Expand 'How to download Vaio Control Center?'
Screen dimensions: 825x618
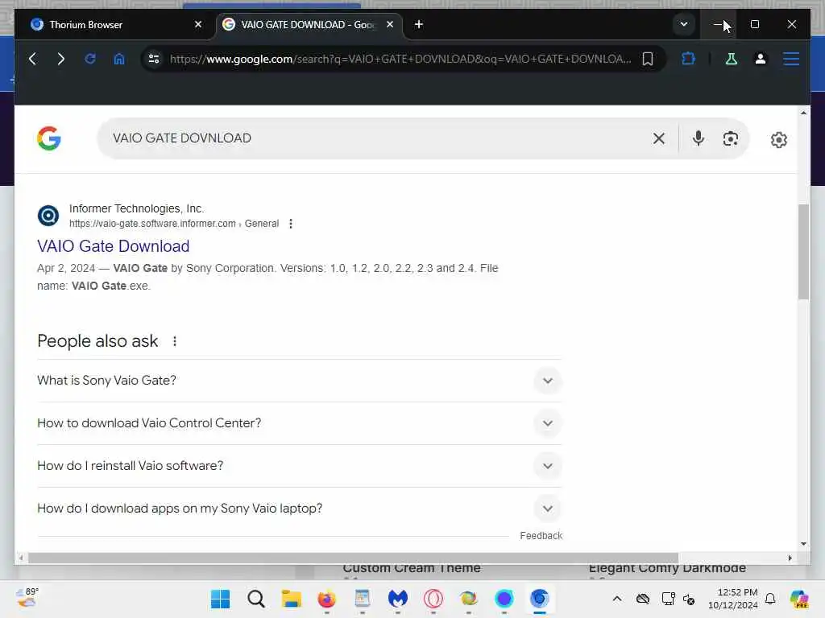pyautogui.click(x=300, y=423)
